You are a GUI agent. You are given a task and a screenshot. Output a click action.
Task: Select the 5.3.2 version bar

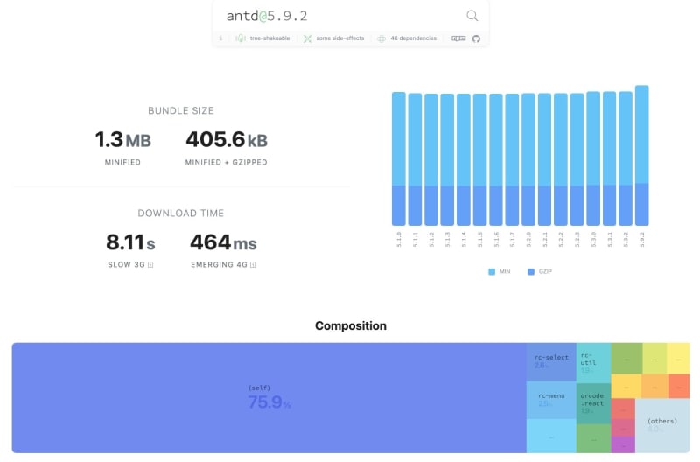click(x=626, y=158)
